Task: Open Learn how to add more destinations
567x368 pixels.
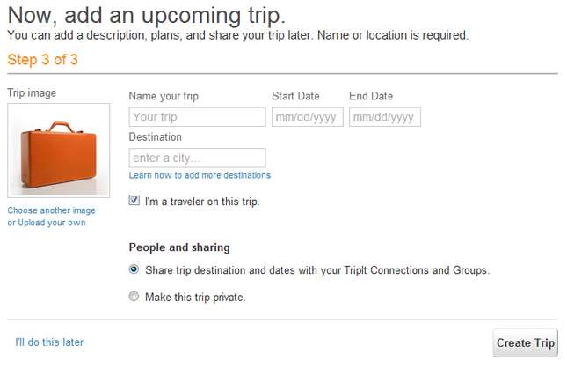Action: (x=200, y=175)
